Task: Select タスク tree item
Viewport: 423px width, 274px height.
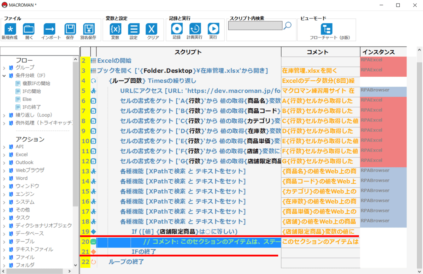Action: [x=23, y=218]
